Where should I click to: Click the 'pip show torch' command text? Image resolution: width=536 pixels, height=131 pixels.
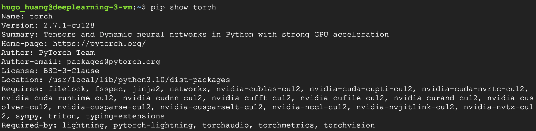click(x=183, y=7)
